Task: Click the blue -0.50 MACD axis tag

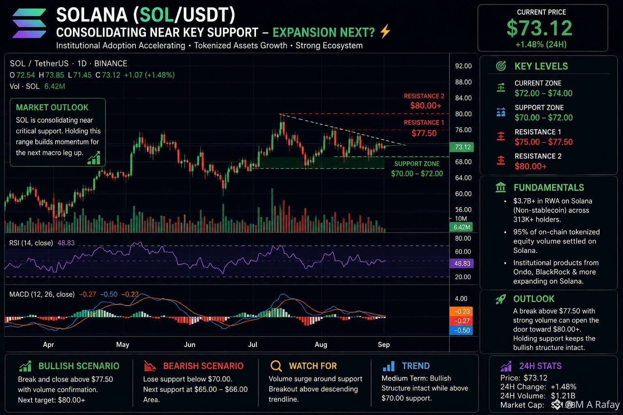Action: [462, 330]
